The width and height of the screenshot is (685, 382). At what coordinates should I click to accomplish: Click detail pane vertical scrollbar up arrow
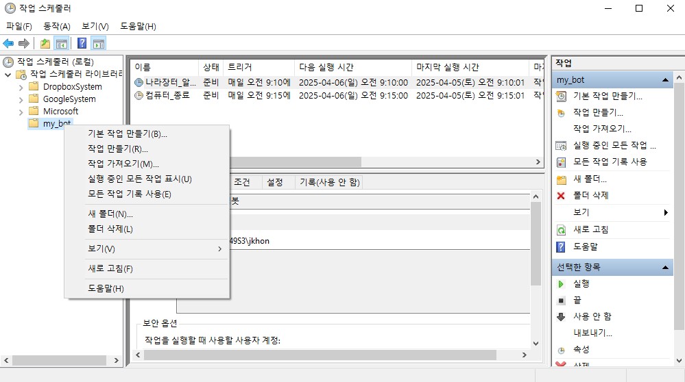[536, 196]
